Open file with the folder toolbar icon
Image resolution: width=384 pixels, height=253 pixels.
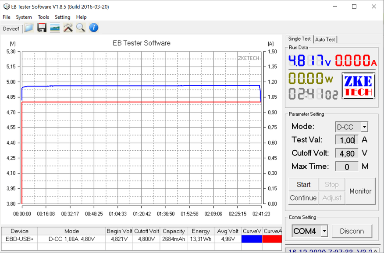(29, 28)
